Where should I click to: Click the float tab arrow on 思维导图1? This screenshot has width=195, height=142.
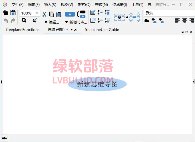[71, 30]
